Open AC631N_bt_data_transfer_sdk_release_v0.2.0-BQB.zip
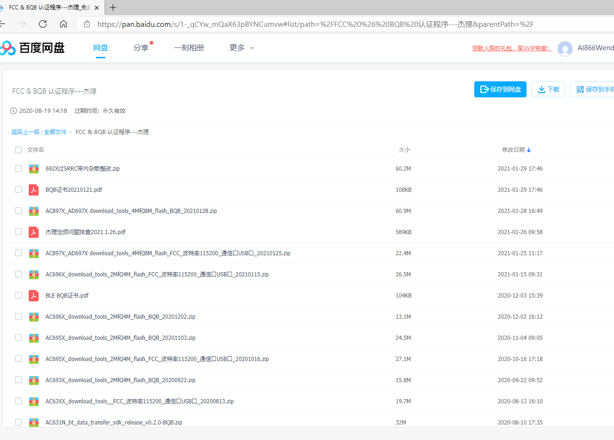Screen dimensions: 614x440 coord(114,423)
